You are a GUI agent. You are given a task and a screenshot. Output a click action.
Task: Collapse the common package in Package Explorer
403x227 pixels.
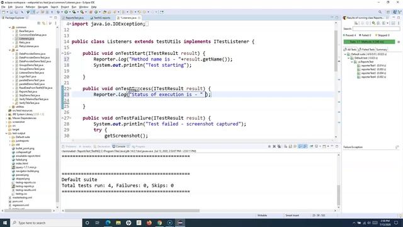[10, 27]
